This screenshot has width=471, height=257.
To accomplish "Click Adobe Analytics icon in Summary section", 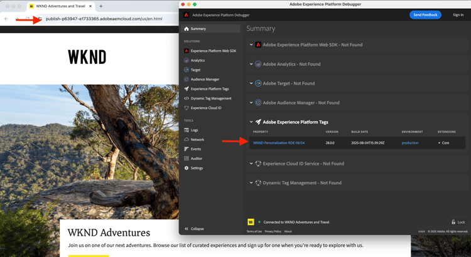I will click(x=257, y=64).
